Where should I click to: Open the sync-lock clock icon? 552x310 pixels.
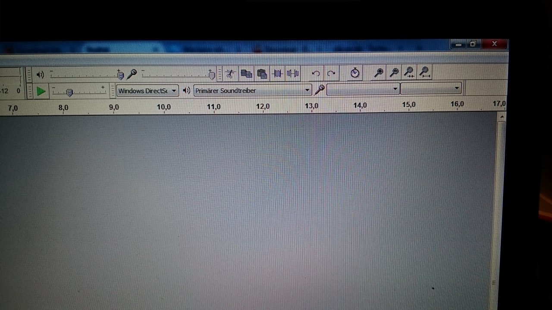(355, 73)
